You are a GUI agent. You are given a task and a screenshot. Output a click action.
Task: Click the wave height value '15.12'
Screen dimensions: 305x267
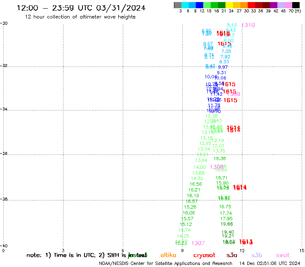[186, 224]
